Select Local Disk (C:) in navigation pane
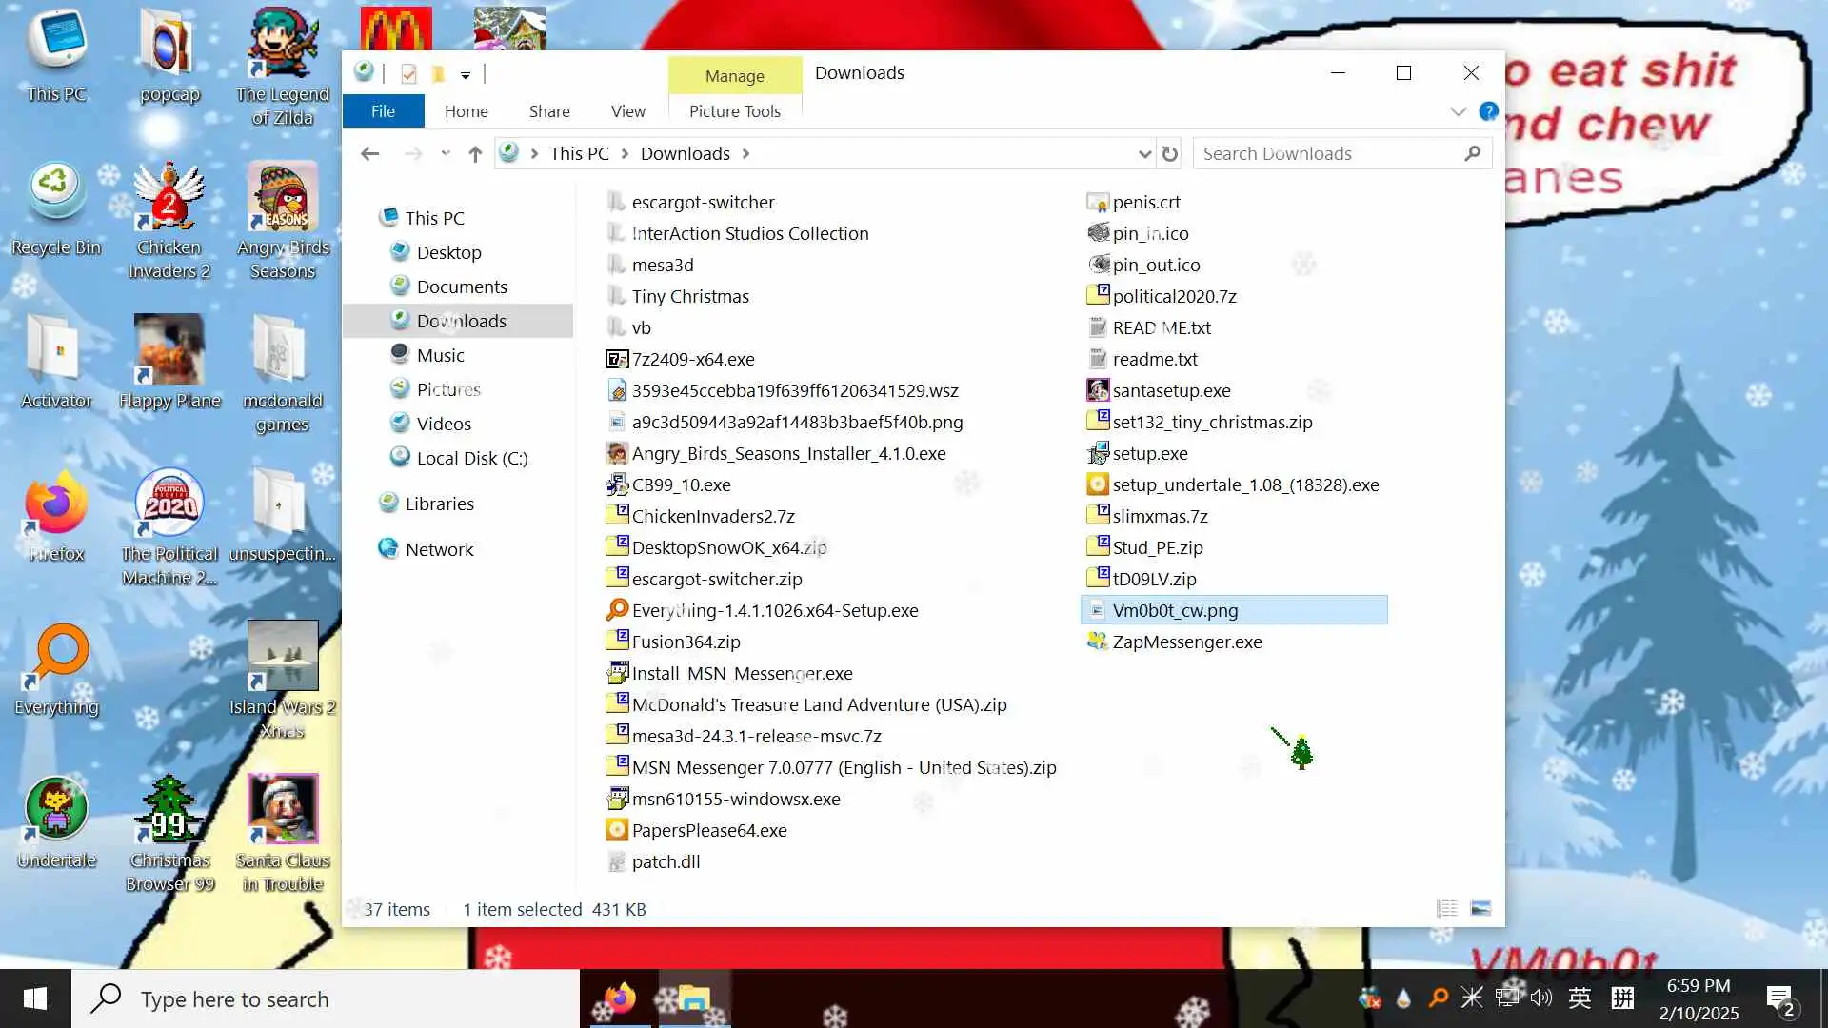The width and height of the screenshot is (1828, 1028). pos(471,458)
